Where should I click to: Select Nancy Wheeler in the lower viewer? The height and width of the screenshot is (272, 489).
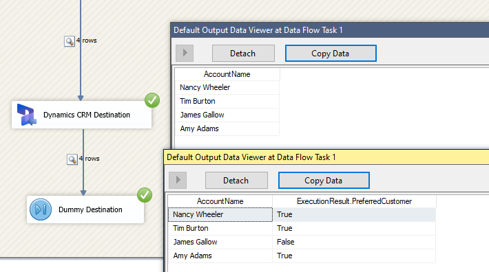pyautogui.click(x=220, y=214)
